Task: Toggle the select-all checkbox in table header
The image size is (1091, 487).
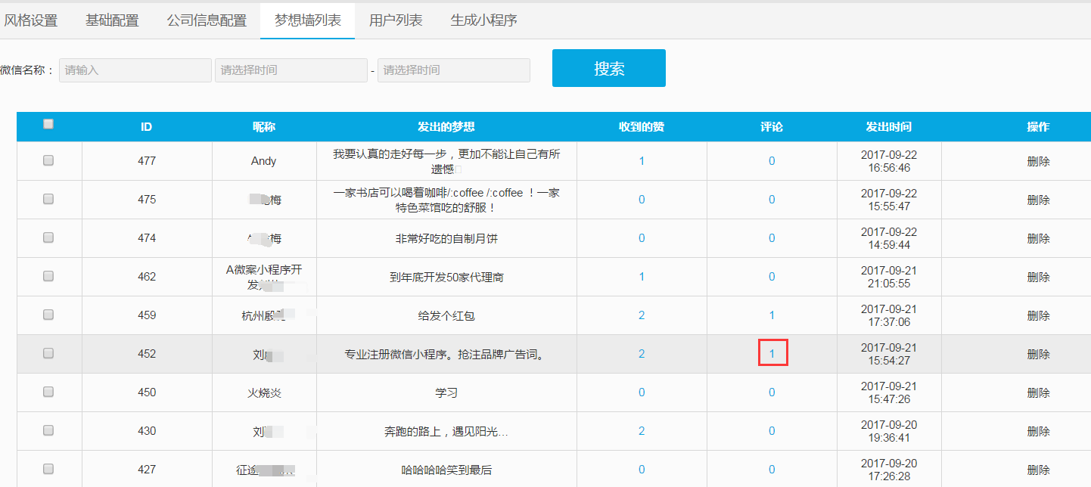Action: click(x=48, y=125)
